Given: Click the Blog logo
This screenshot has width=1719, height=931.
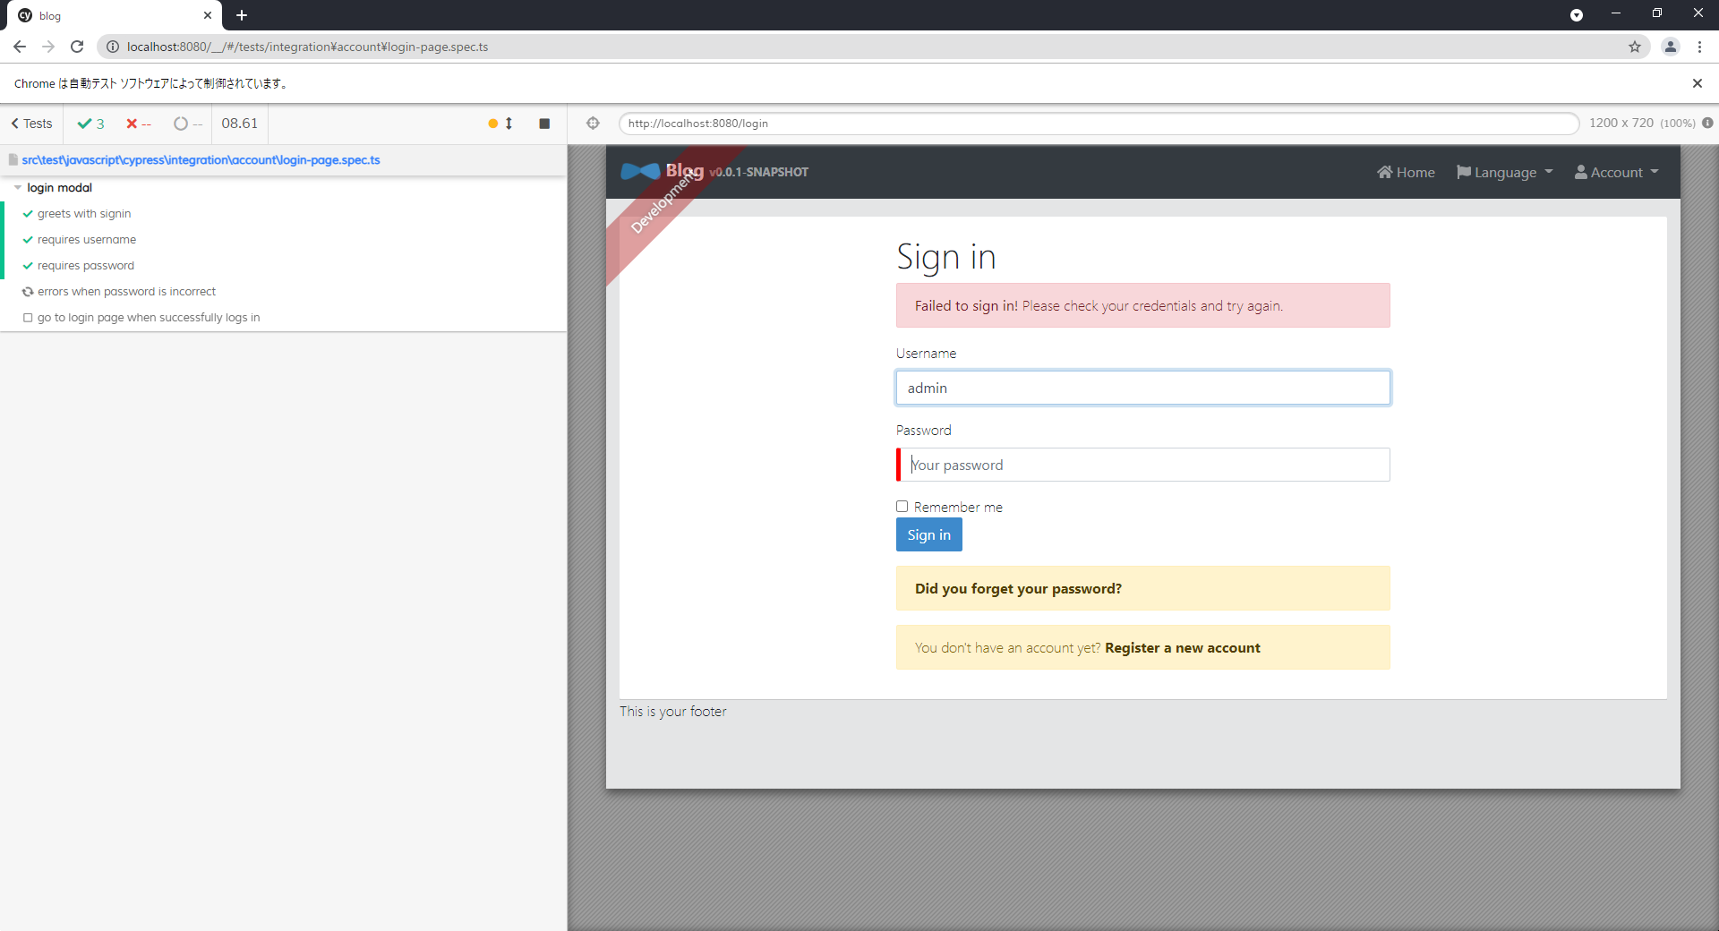Looking at the screenshot, I should pyautogui.click(x=663, y=171).
